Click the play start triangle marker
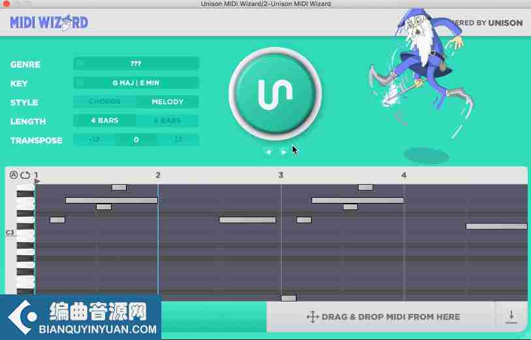Viewport: 531px width, 340px height. coord(37,181)
